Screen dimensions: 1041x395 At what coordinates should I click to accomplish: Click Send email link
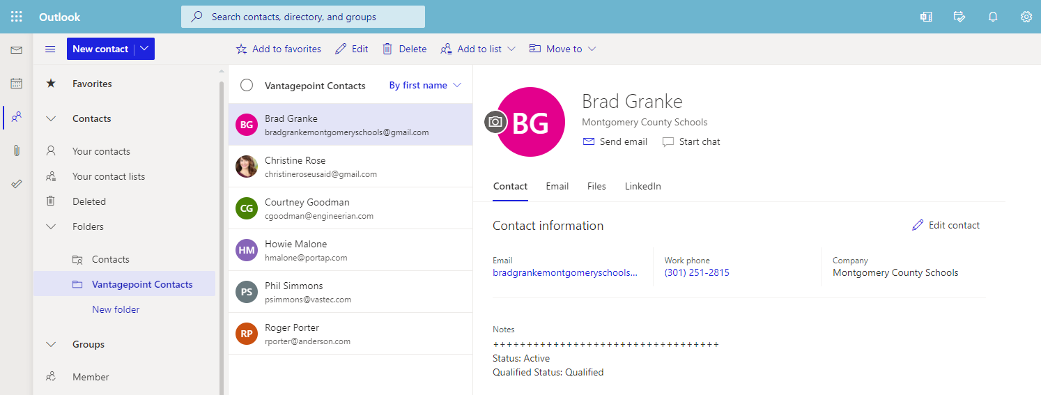pos(615,141)
